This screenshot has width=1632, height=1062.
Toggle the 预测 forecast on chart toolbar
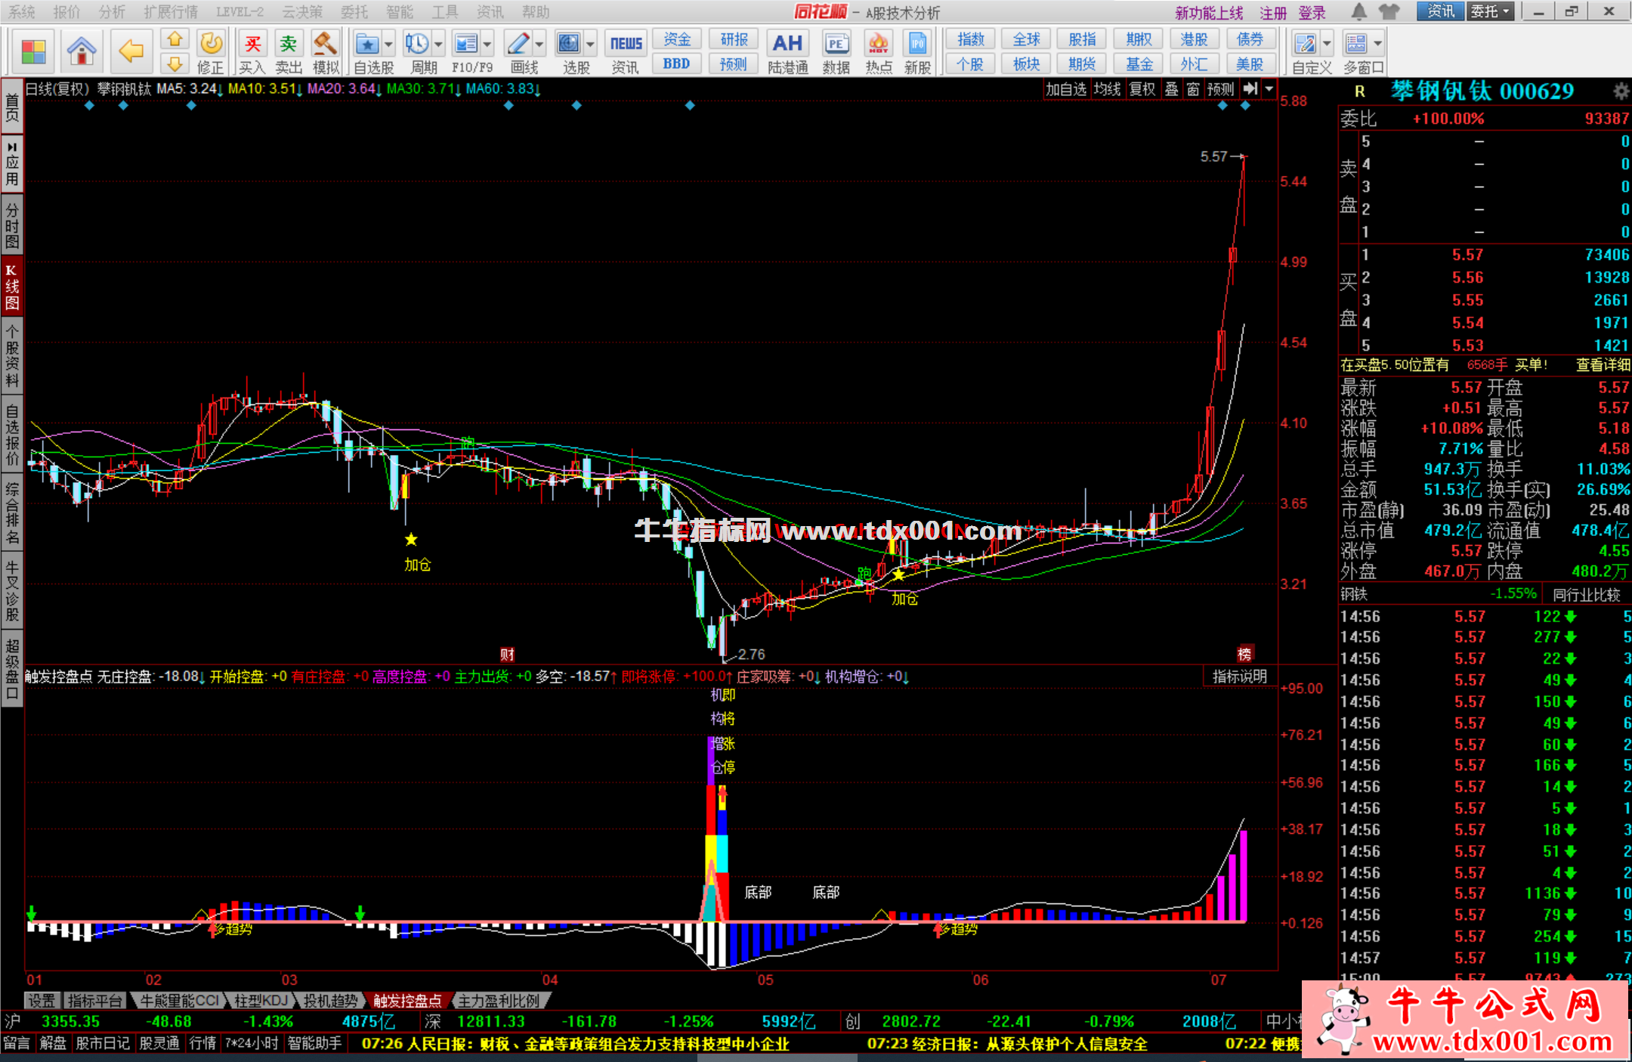[x=1220, y=89]
